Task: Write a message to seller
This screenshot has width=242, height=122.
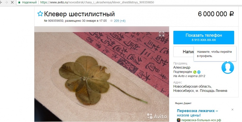Action: [184, 52]
